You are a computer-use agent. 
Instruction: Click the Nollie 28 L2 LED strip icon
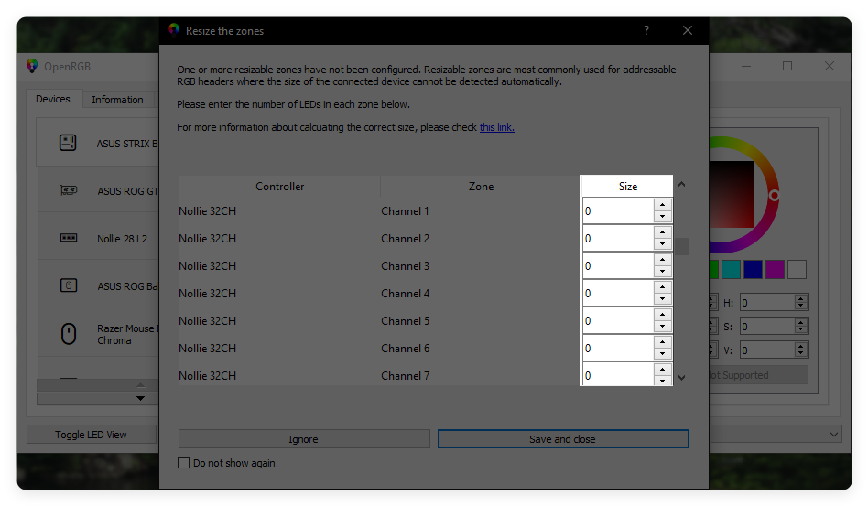69,238
